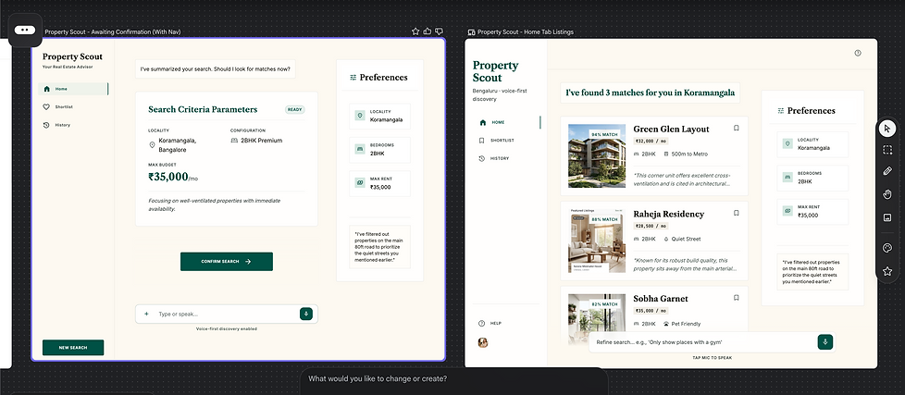The width and height of the screenshot is (905, 395).
Task: Click the filter sliders icon beside left Preferences
Action: pos(353,78)
